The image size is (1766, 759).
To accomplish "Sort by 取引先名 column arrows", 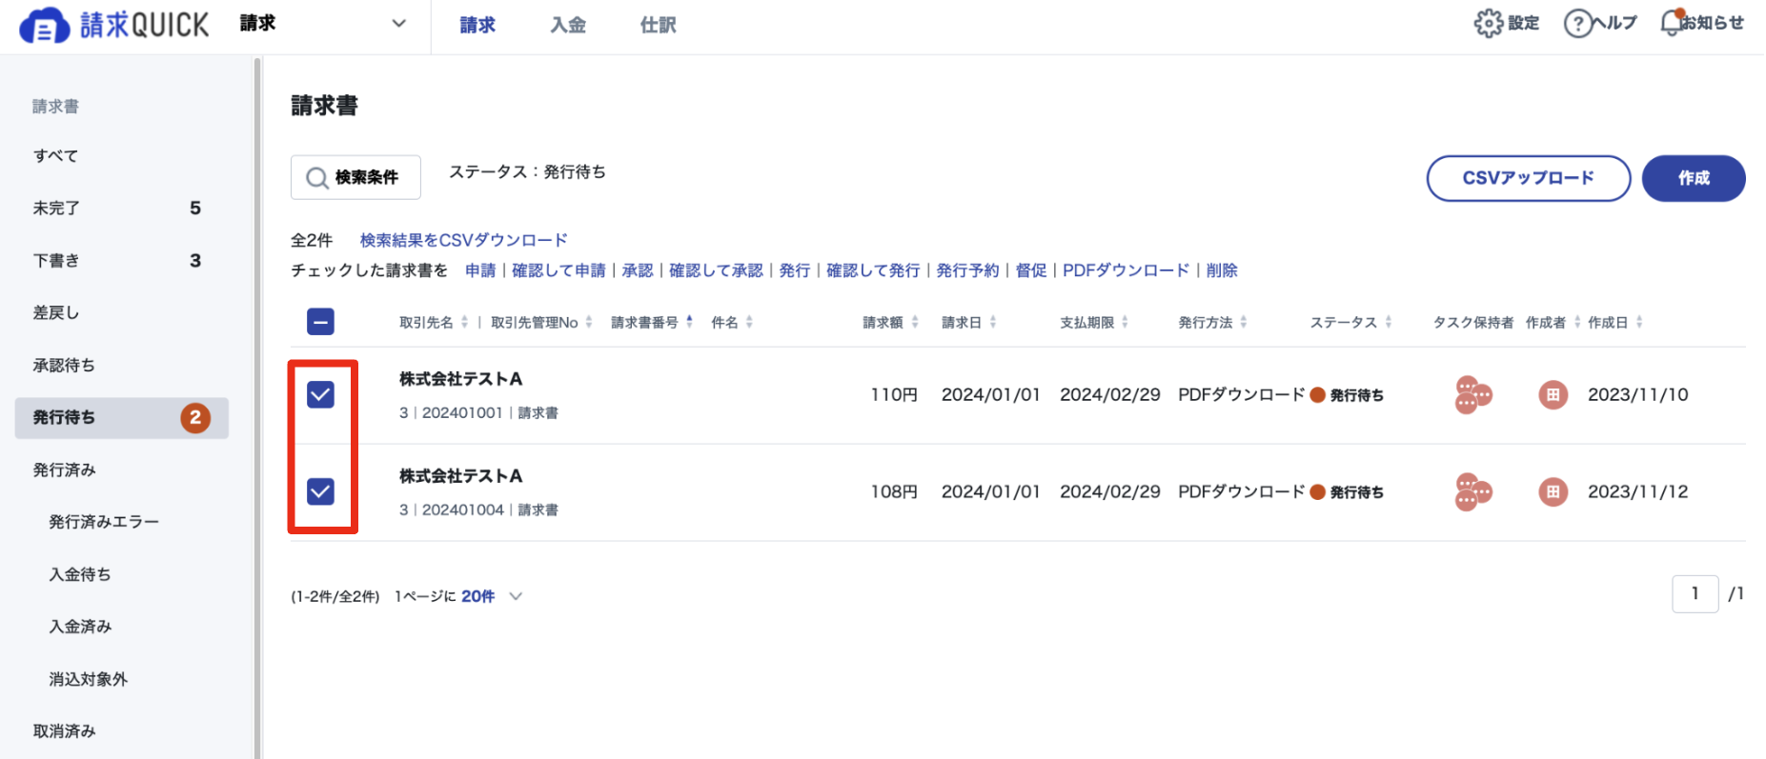I will pos(464,322).
